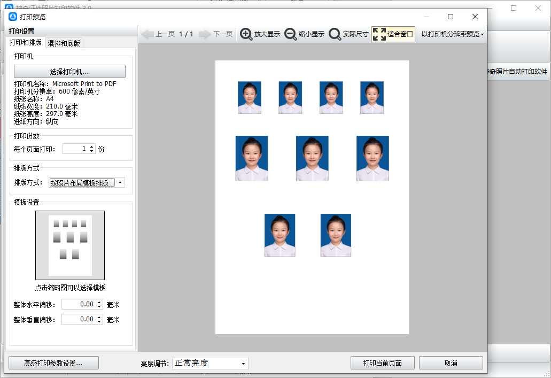Go to next page arrow
This screenshot has height=378, width=551.
tap(205, 34)
